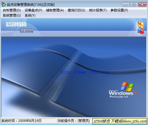148x125 pixels.
Task: Click the application icon in title bar
Action: (x=4, y=4)
